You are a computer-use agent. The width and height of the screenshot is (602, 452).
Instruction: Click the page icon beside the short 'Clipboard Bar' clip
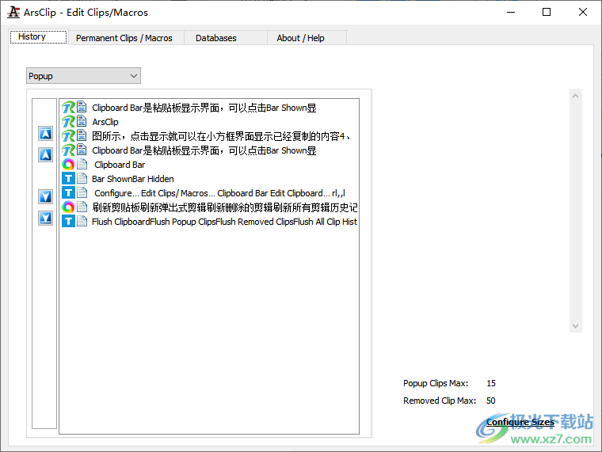click(82, 164)
